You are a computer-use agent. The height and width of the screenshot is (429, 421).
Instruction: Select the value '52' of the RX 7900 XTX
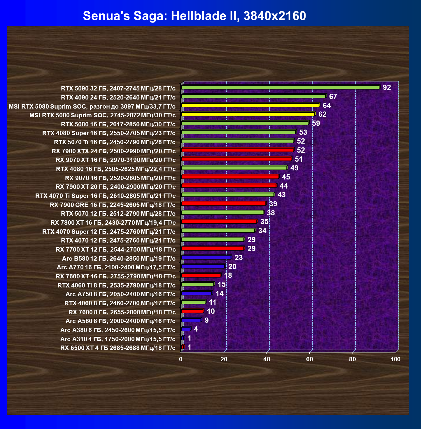pos(301,150)
